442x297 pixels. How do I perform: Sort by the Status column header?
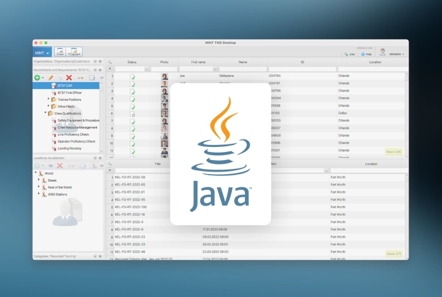tap(131, 62)
